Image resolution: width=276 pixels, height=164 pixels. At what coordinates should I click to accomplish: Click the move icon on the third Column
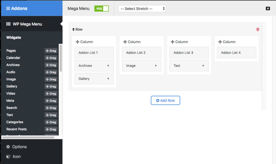click(172, 42)
